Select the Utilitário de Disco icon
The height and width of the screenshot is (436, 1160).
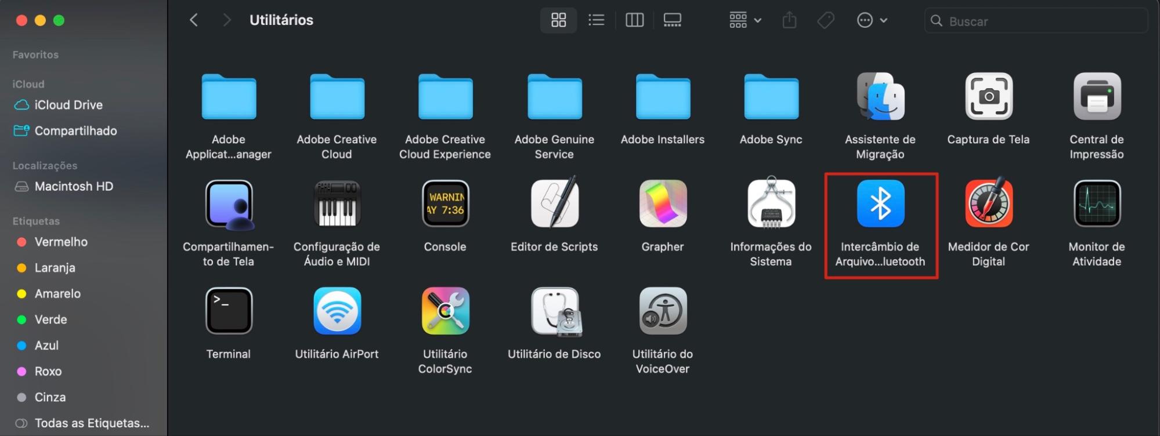click(556, 312)
